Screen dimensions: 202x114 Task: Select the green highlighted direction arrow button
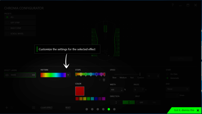point(129,102)
